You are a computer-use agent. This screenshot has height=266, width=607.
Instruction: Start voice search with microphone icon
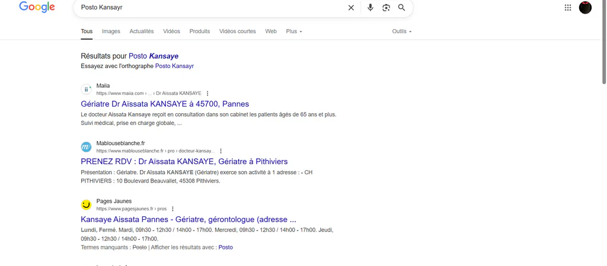click(x=370, y=7)
